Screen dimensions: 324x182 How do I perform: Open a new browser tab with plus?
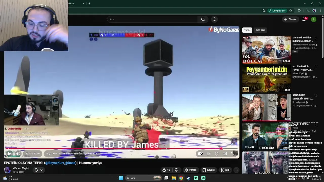tap(89, 3)
